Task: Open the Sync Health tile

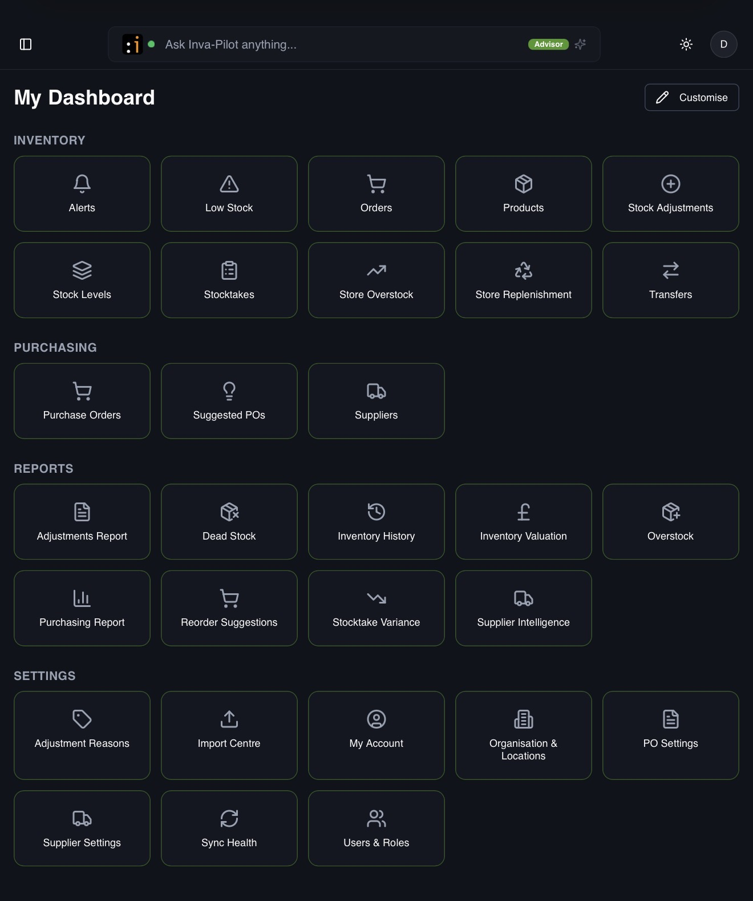Action: 229,828
